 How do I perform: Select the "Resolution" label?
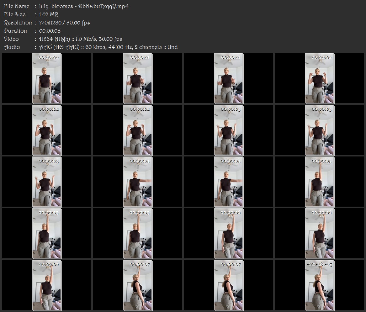tap(18, 23)
